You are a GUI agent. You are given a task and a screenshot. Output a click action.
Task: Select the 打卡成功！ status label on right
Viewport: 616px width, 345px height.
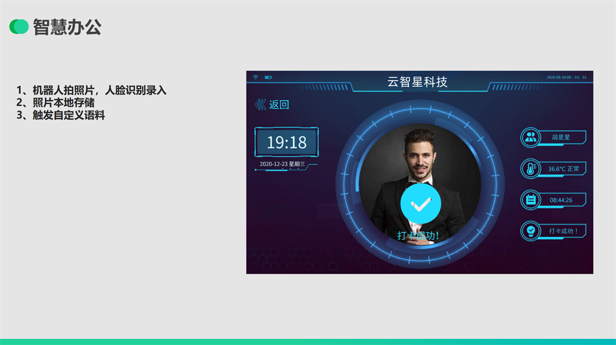click(x=563, y=232)
